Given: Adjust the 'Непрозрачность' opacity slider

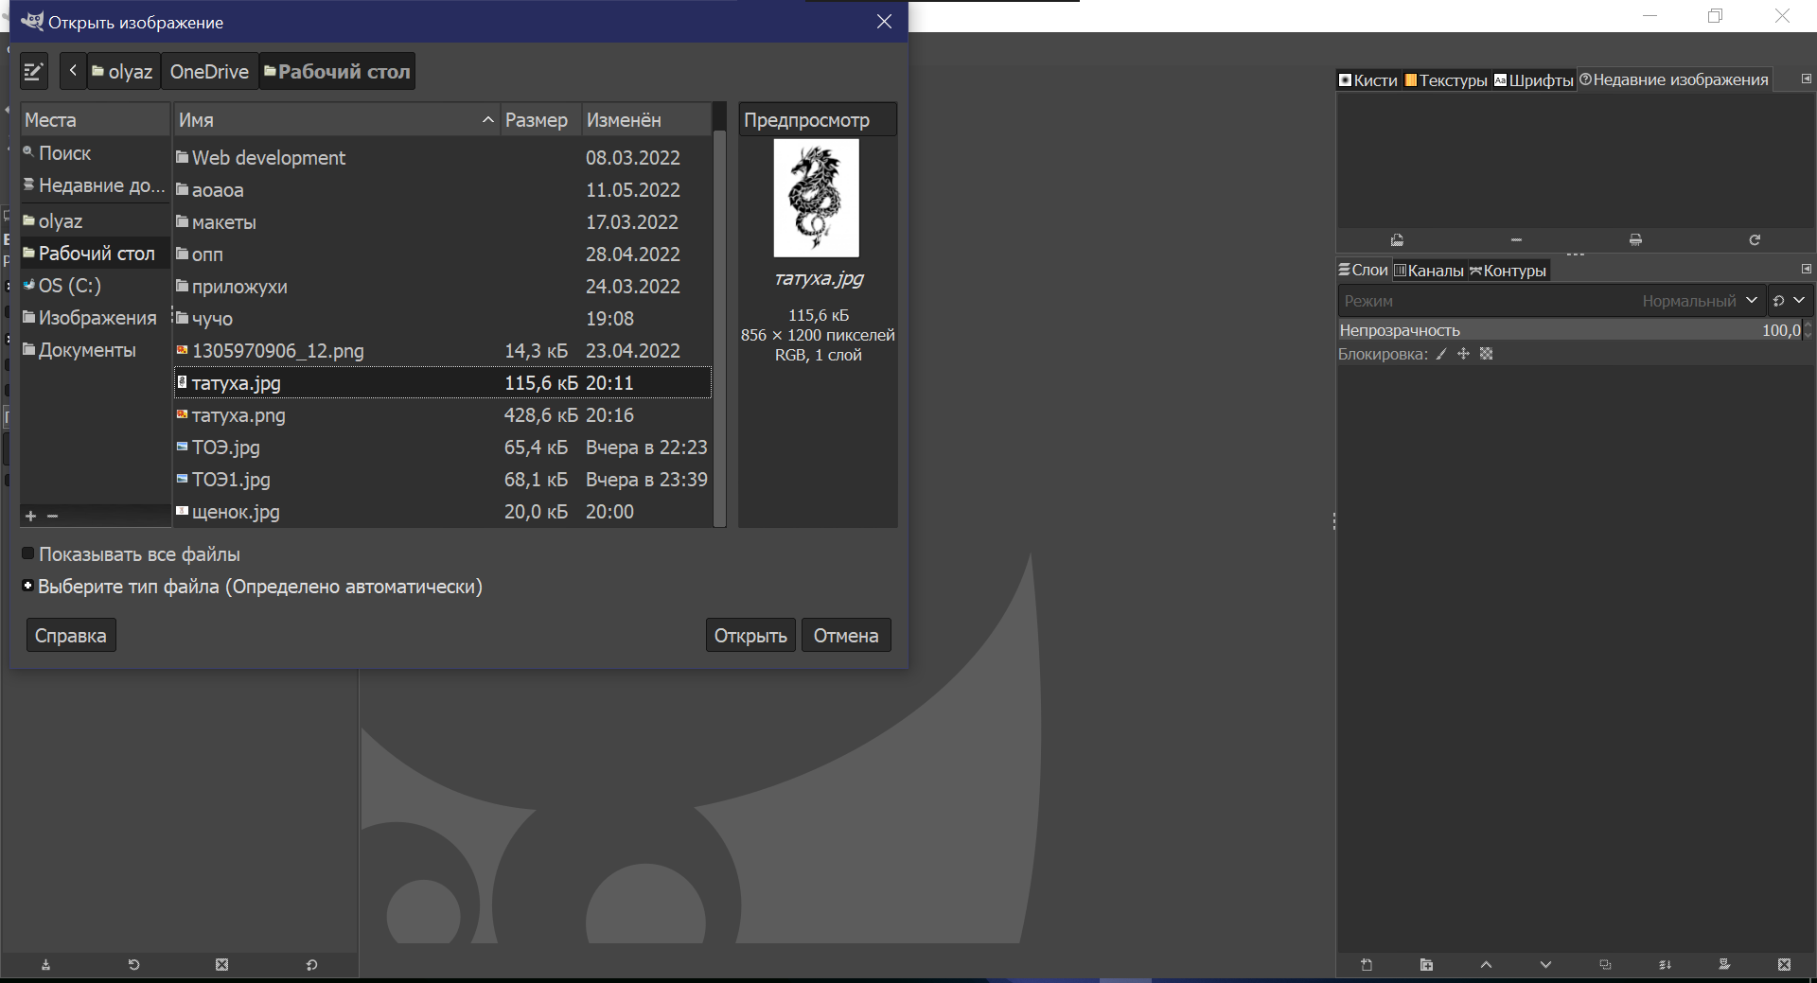Looking at the screenshot, I should pos(1569,330).
